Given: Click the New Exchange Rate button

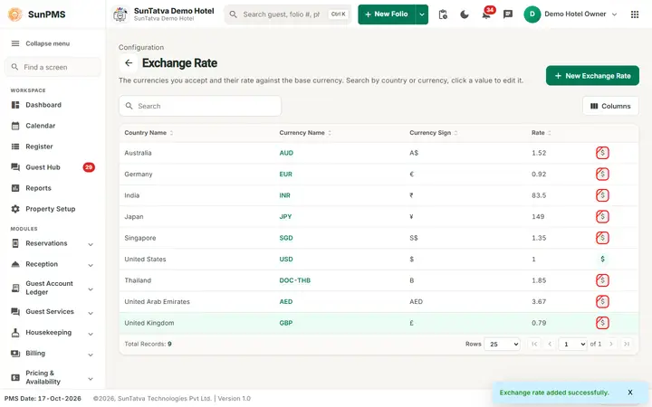Looking at the screenshot, I should point(592,76).
